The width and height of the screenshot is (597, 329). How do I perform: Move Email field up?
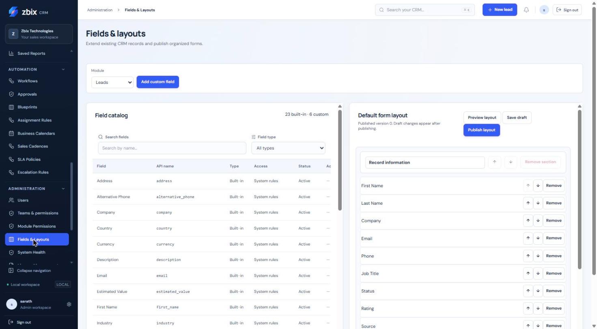pyautogui.click(x=528, y=238)
